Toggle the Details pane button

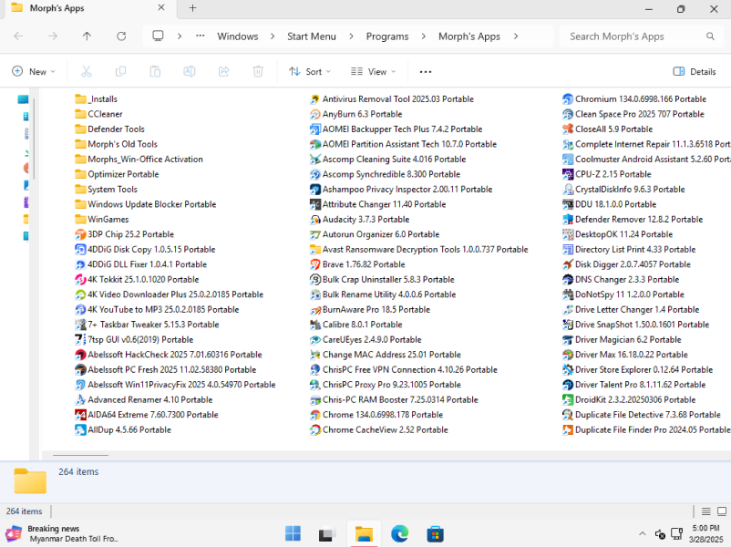tap(695, 71)
